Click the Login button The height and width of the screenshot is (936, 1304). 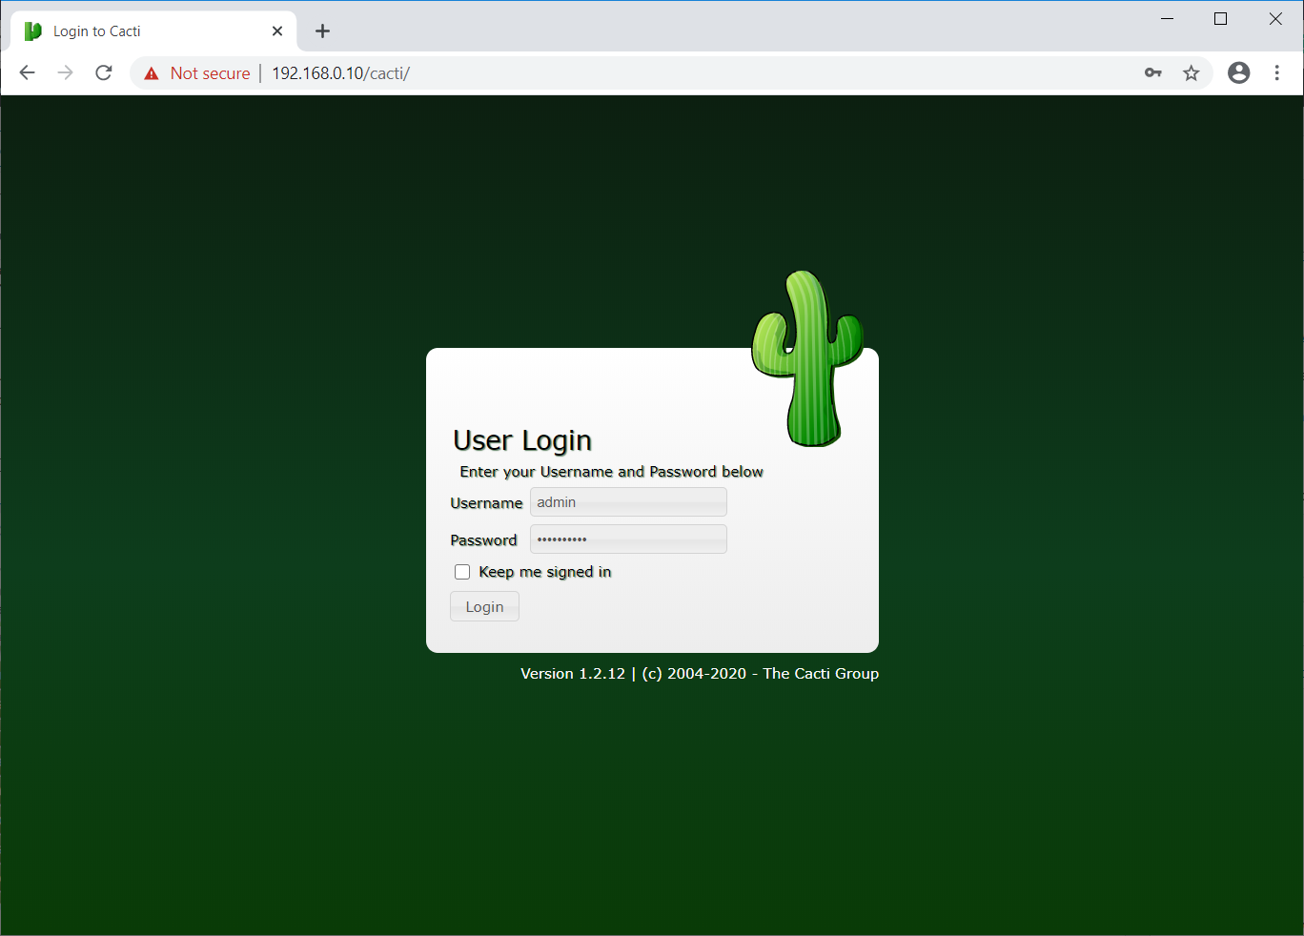(x=484, y=606)
